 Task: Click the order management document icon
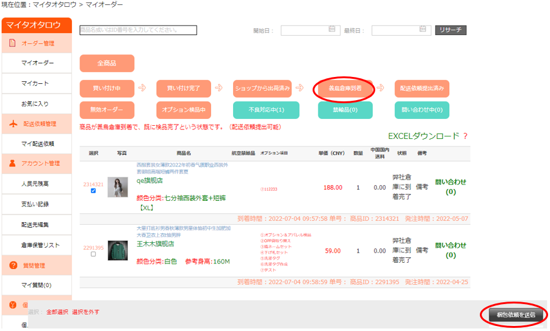pyautogui.click(x=13, y=43)
